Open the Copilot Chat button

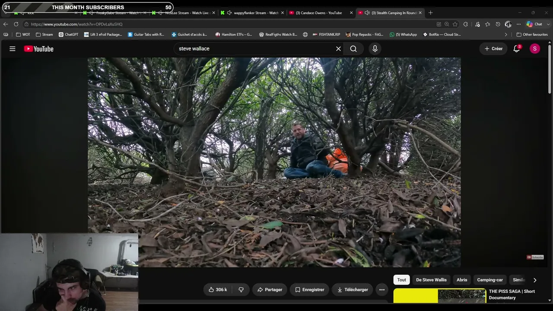[534, 24]
